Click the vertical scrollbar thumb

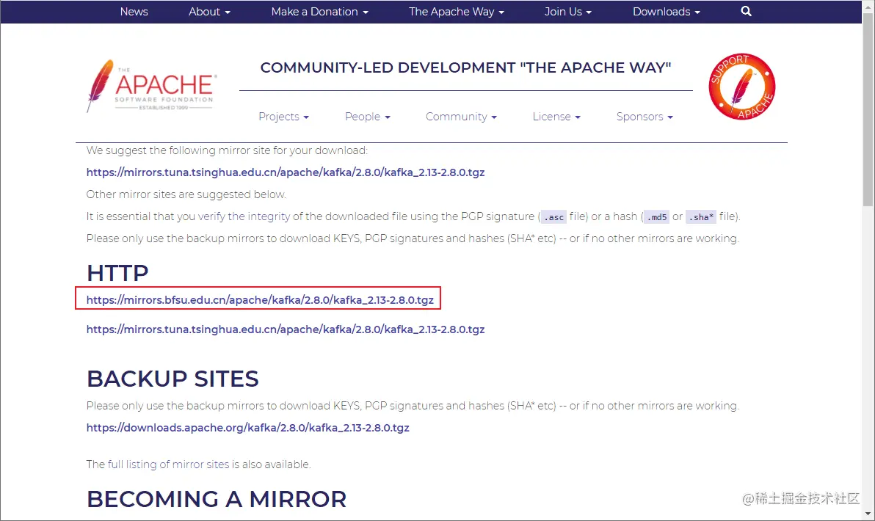coord(868,109)
